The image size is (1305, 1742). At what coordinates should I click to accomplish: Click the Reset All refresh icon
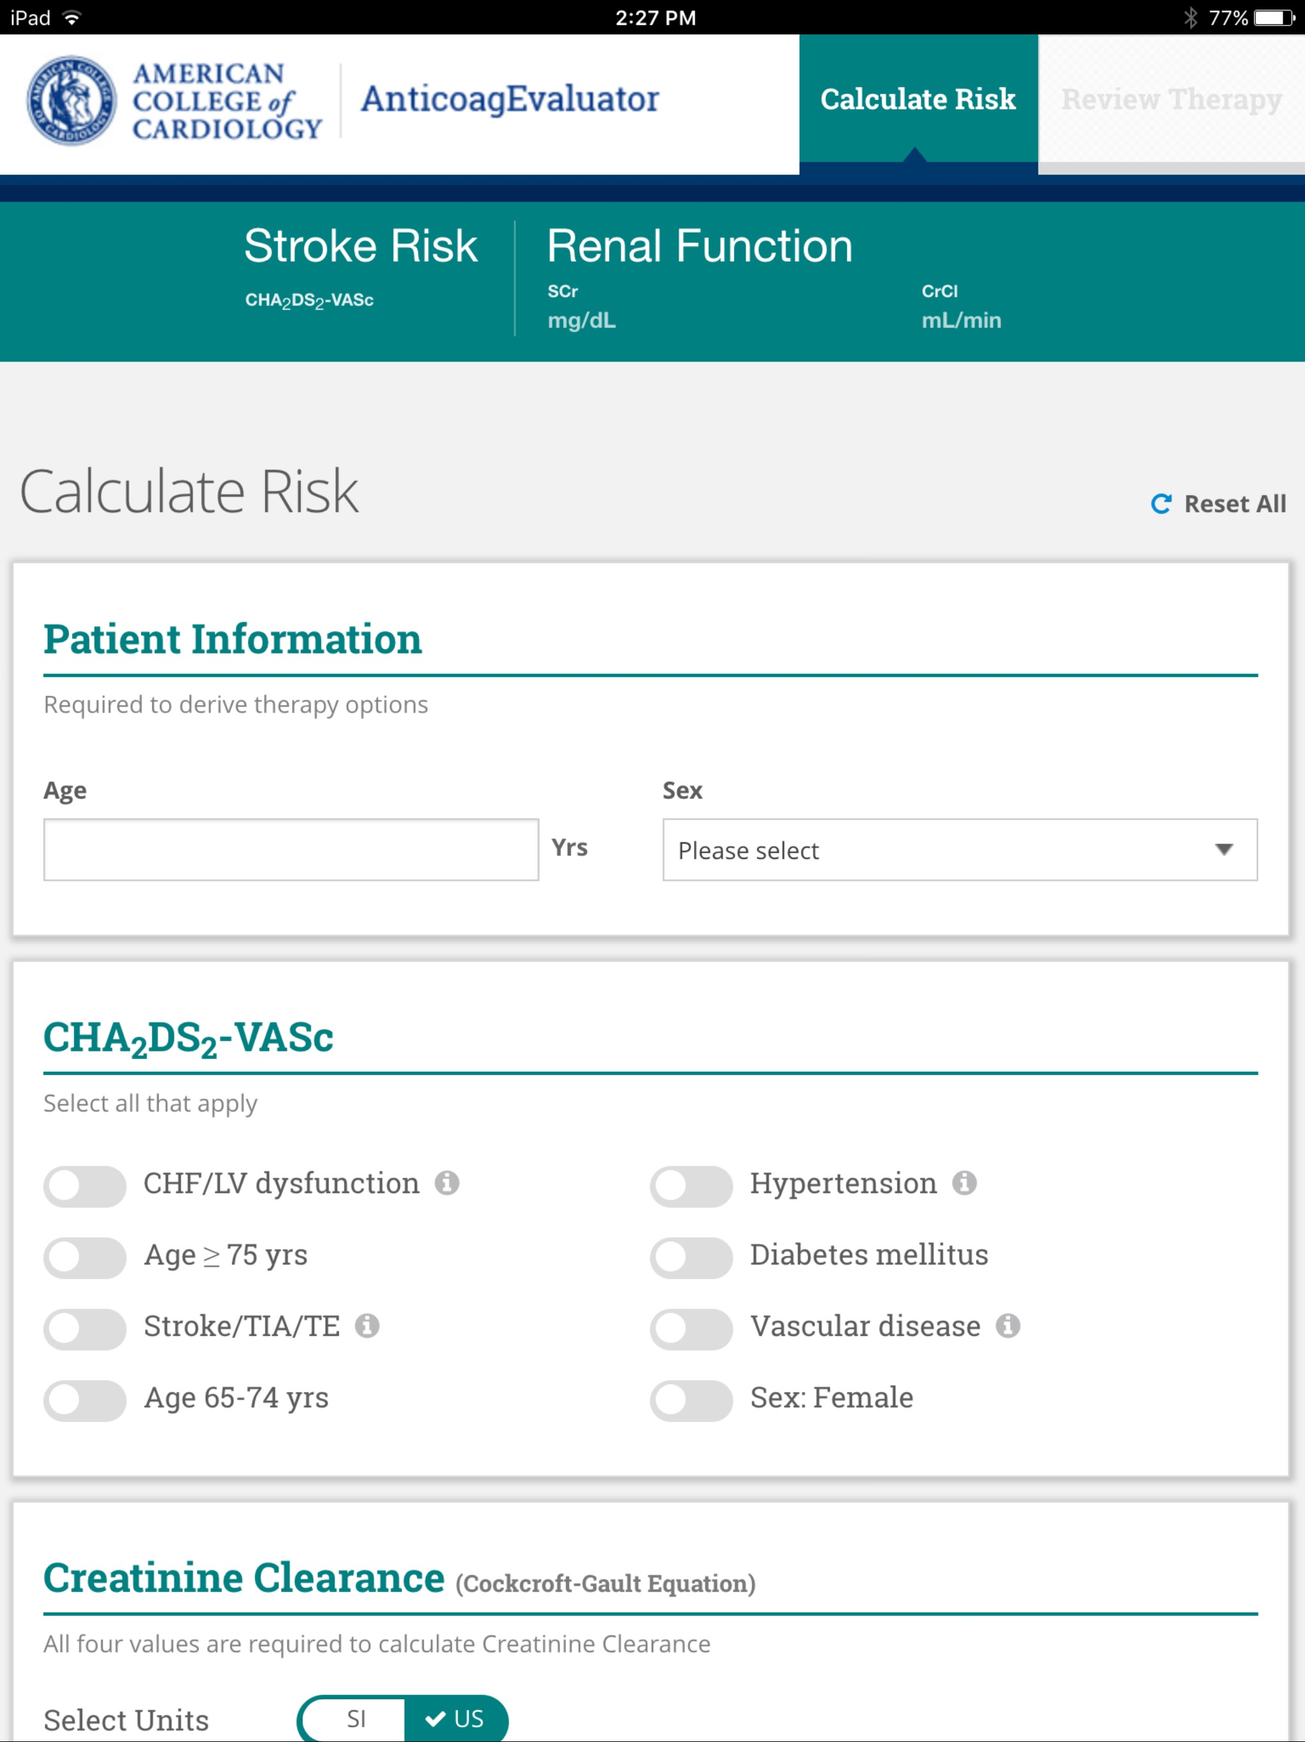[1161, 504]
